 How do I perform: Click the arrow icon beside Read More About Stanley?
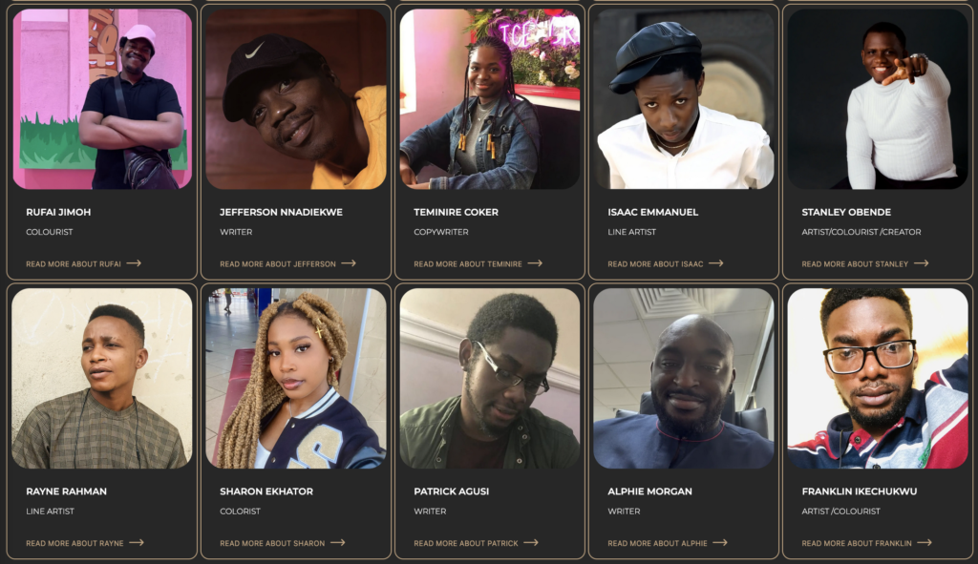tap(922, 263)
